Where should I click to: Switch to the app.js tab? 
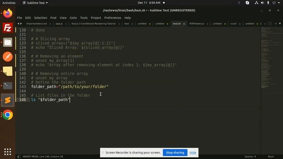coord(59,24)
